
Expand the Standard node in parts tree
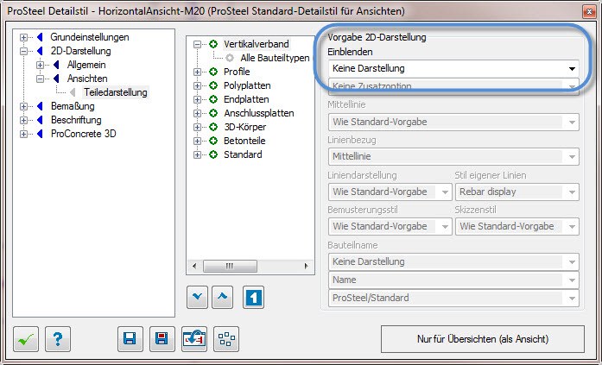click(197, 154)
